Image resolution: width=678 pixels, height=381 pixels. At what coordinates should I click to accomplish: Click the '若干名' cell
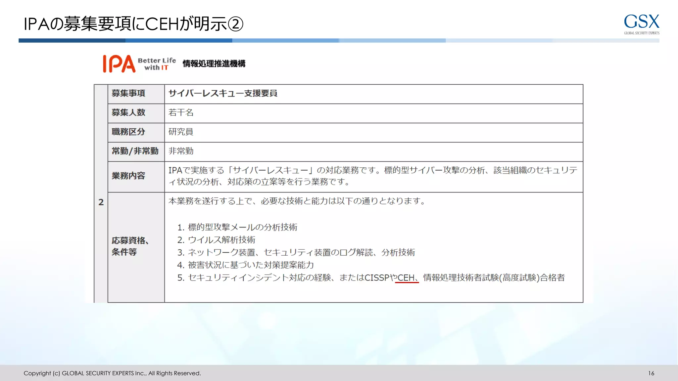(x=373, y=113)
